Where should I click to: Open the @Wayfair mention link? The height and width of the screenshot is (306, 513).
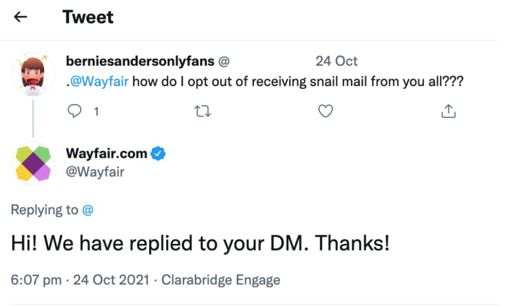click(98, 82)
